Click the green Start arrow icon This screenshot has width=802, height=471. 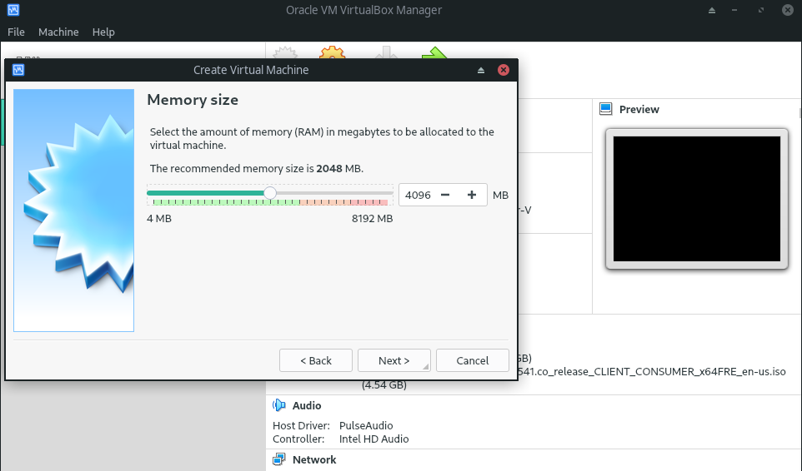(x=434, y=52)
